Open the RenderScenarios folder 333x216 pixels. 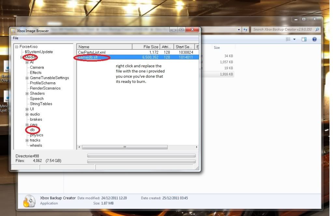click(x=45, y=88)
